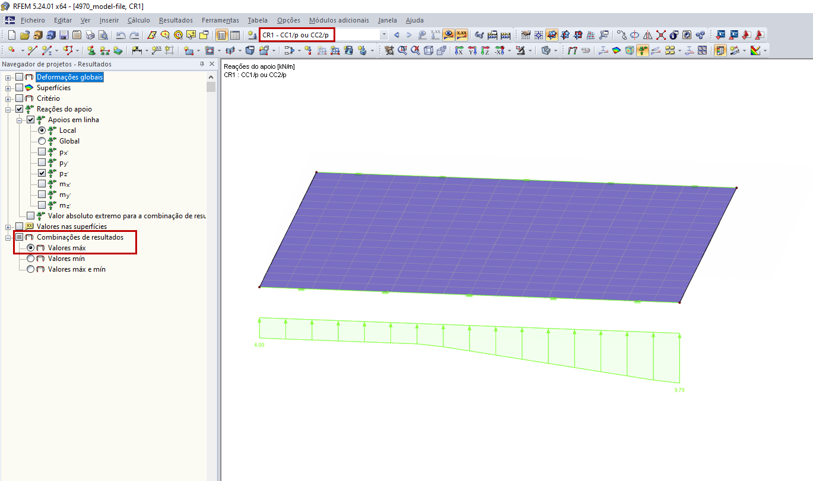Save the model with floppy disk icon
This screenshot has height=481, width=813.
point(63,35)
